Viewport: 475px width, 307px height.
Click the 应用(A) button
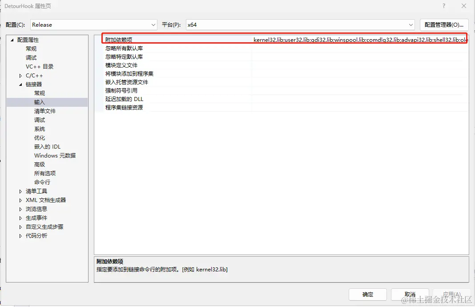(x=452, y=294)
